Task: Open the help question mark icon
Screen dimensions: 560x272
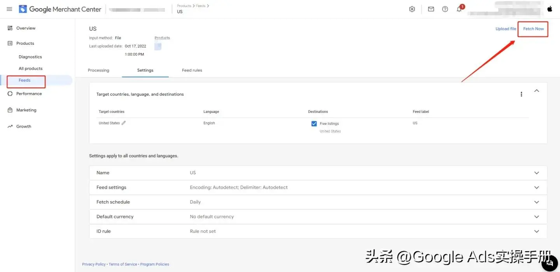Action: (x=445, y=9)
